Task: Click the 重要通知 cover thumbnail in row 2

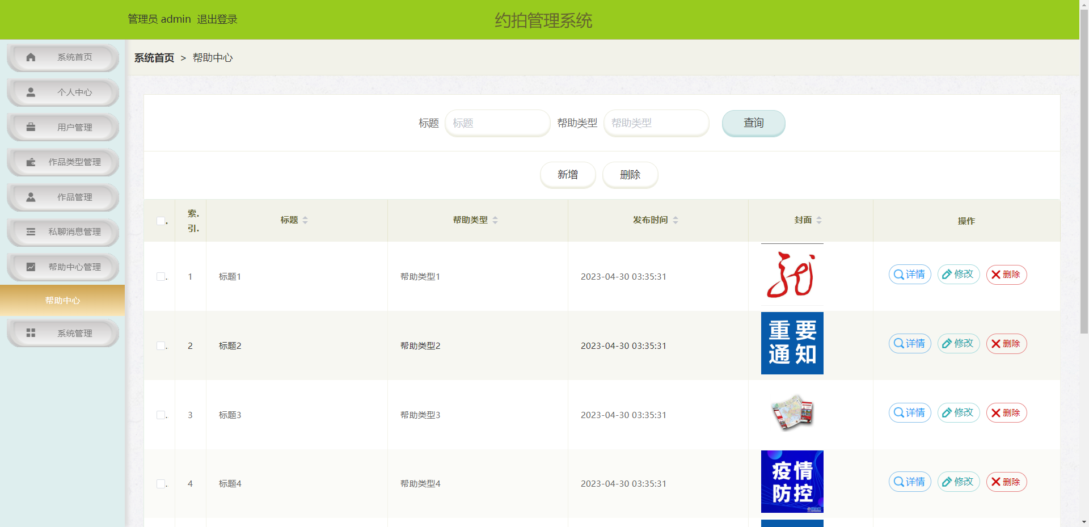Action: point(792,343)
